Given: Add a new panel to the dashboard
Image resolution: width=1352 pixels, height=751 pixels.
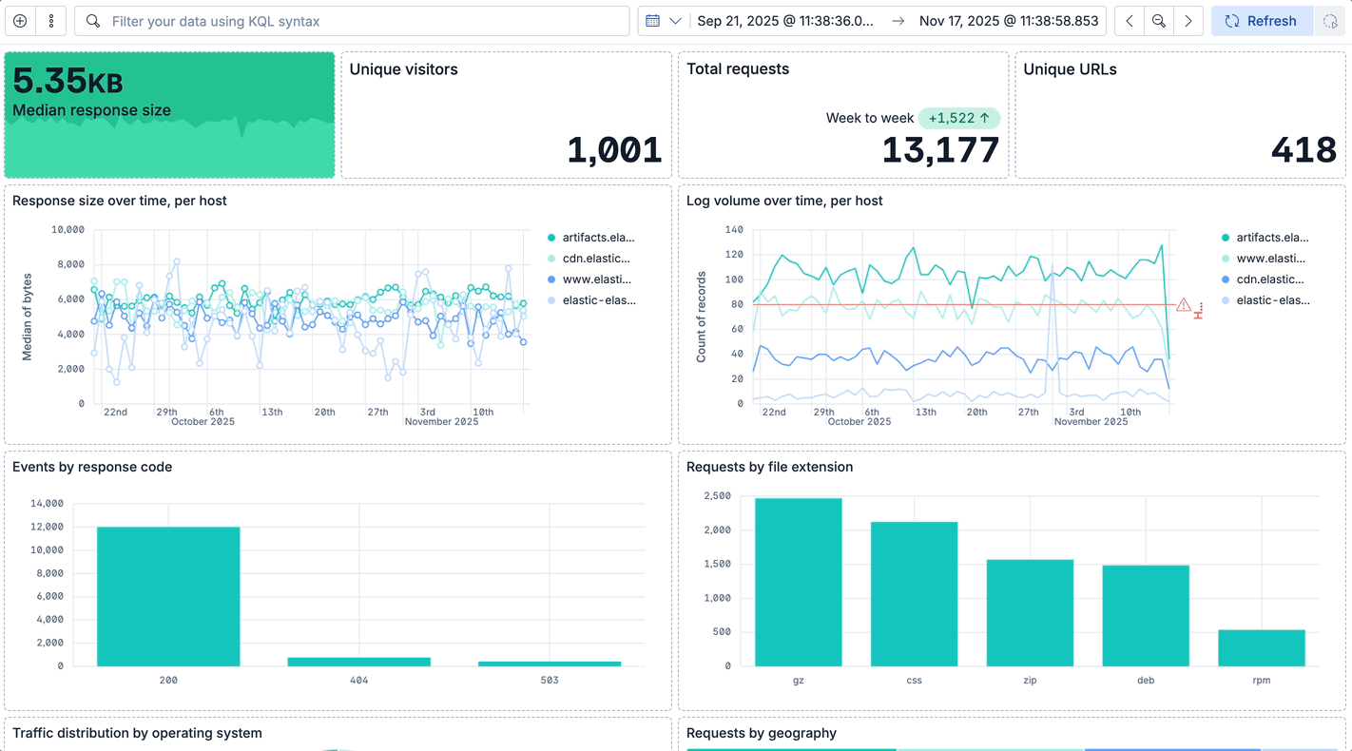Looking at the screenshot, I should point(19,20).
